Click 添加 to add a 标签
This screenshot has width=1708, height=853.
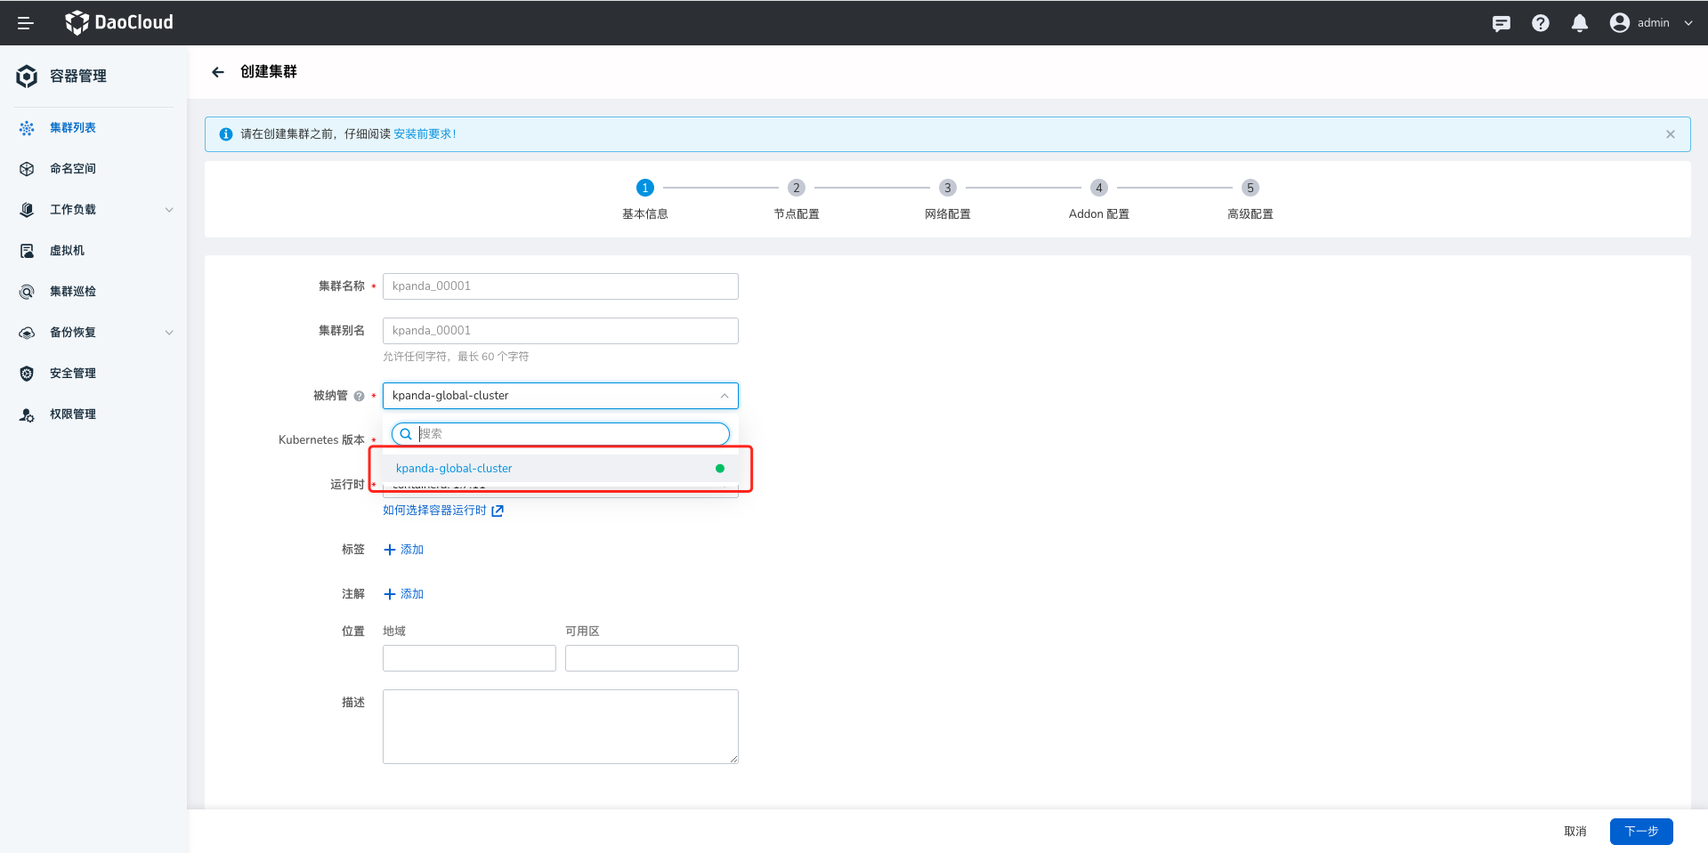click(403, 550)
